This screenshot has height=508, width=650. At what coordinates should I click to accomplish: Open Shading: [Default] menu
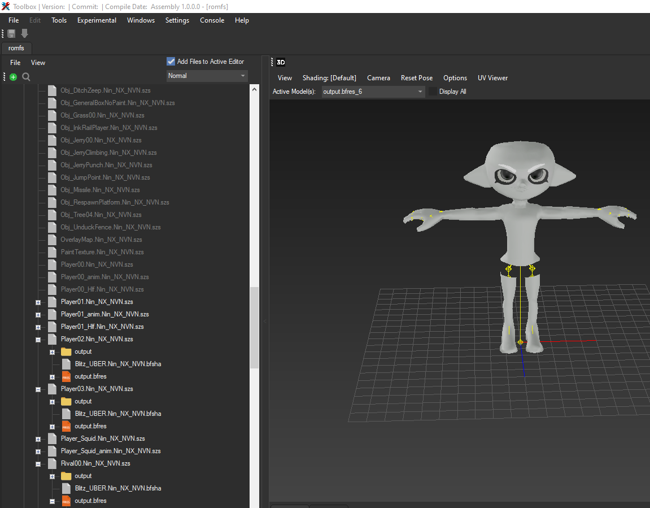[329, 78]
